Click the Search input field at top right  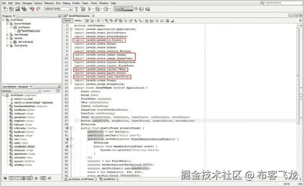click(281, 3)
